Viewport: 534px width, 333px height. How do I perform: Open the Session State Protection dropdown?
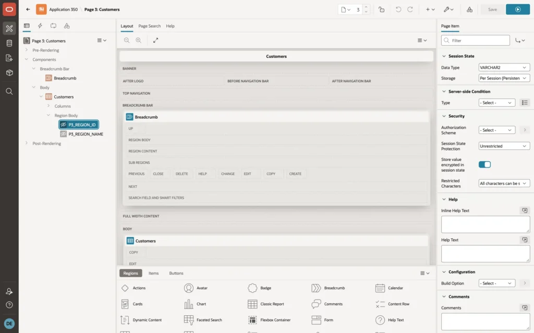click(504, 146)
